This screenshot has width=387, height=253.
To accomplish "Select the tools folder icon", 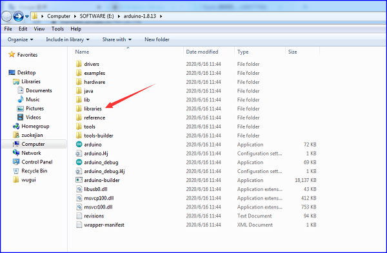I will [79, 126].
